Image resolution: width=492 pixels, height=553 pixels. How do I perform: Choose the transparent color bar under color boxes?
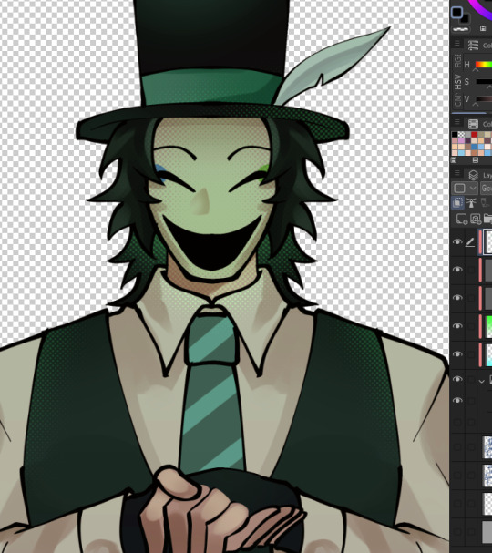pyautogui.click(x=461, y=29)
